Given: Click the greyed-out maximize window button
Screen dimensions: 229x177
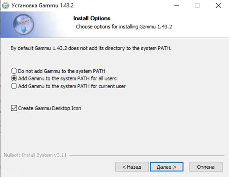Looking at the screenshot, I should click(x=197, y=5).
